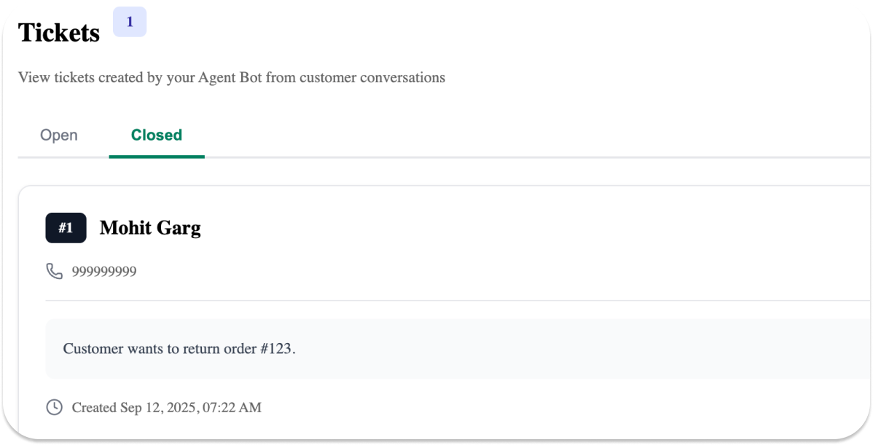Click the customer name Mohit Garg
Image resolution: width=873 pixels, height=445 pixels.
click(x=150, y=227)
